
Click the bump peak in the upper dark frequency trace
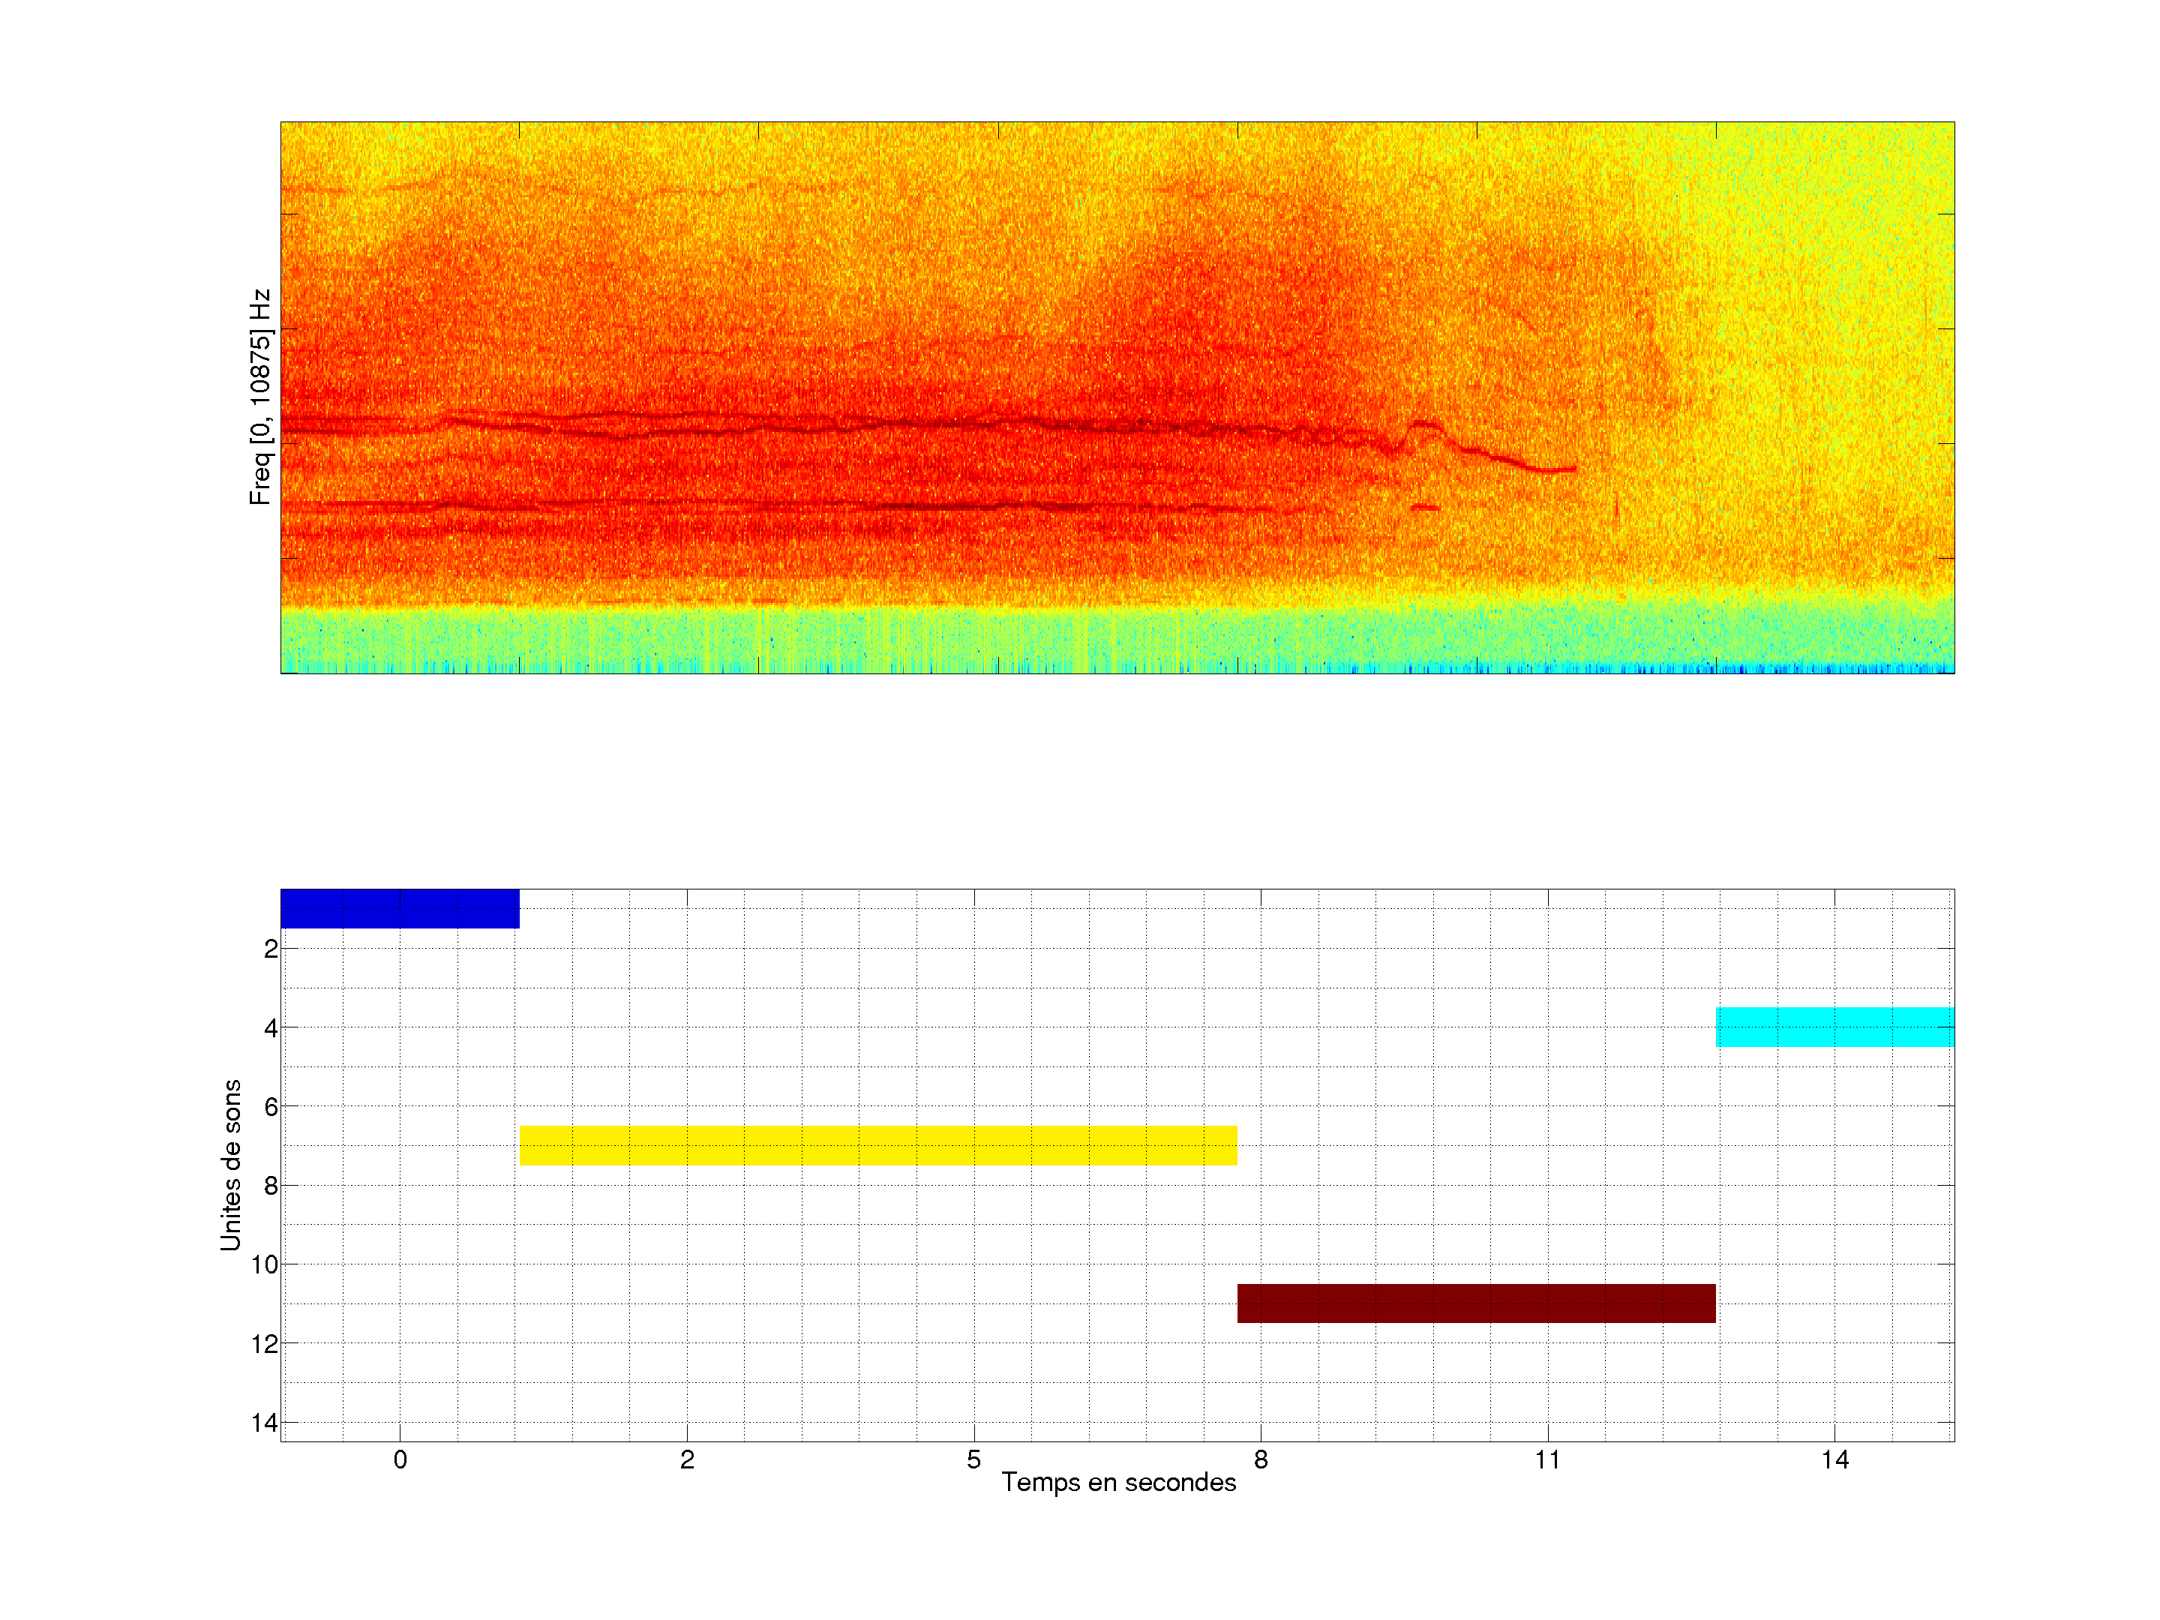point(1423,424)
